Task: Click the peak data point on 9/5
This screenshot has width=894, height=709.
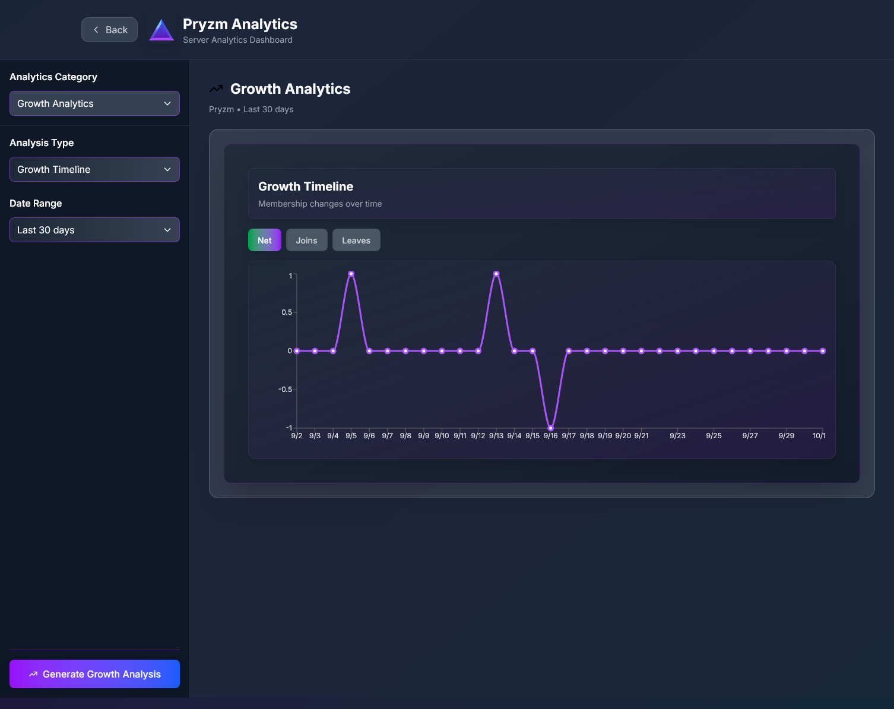Action: (351, 274)
